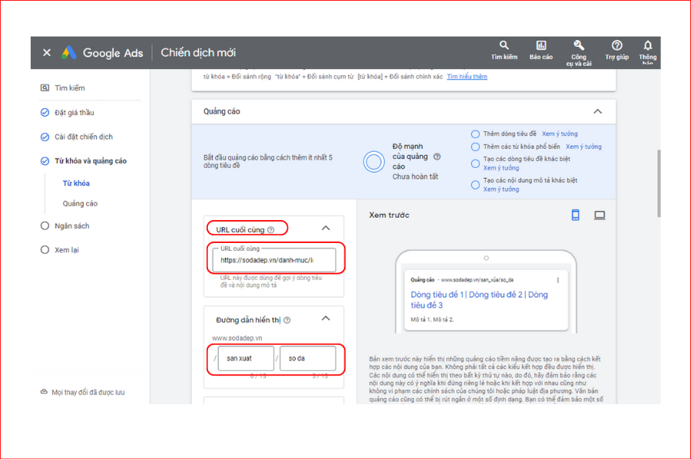Image resolution: width=691 pixels, height=460 pixels.
Task: Open Xem ý tưởng under dòng tiêu đề khác biệt
Action: pyautogui.click(x=501, y=168)
